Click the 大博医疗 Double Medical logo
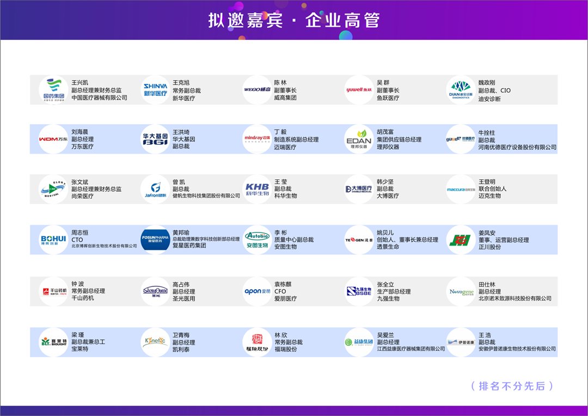This screenshot has width=588, height=416. 359,189
